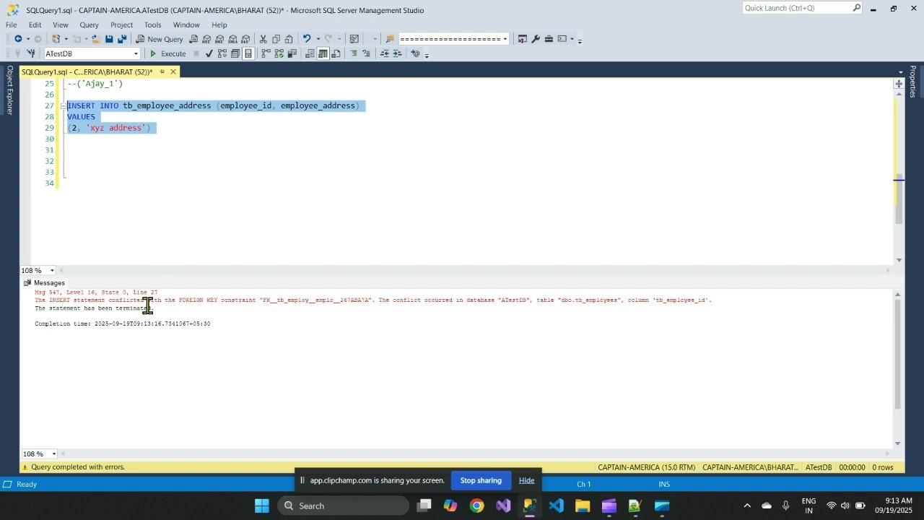
Task: Click the Navigate Backward icon
Action: pyautogui.click(x=18, y=39)
